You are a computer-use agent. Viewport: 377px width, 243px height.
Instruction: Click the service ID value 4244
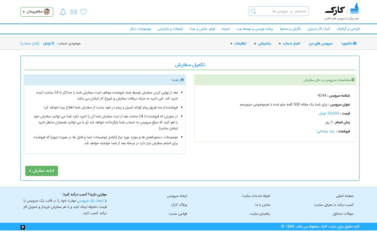tap(322, 96)
